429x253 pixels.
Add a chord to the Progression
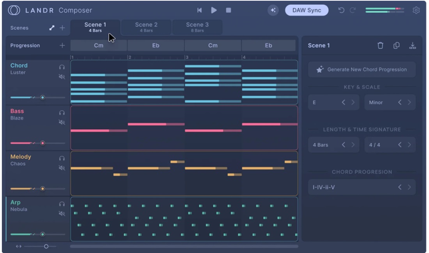tap(62, 46)
